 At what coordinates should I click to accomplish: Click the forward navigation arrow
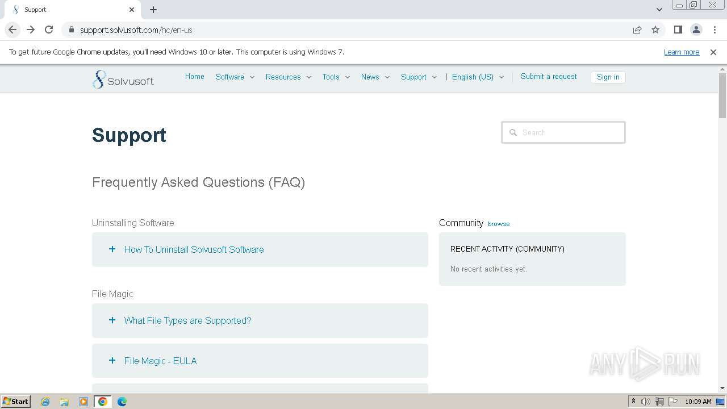pyautogui.click(x=31, y=30)
